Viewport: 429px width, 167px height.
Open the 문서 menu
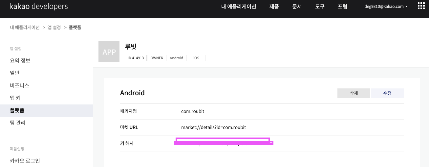(297, 7)
